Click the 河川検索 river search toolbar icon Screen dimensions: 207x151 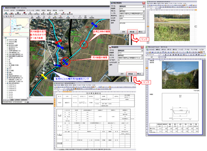coord(6,13)
